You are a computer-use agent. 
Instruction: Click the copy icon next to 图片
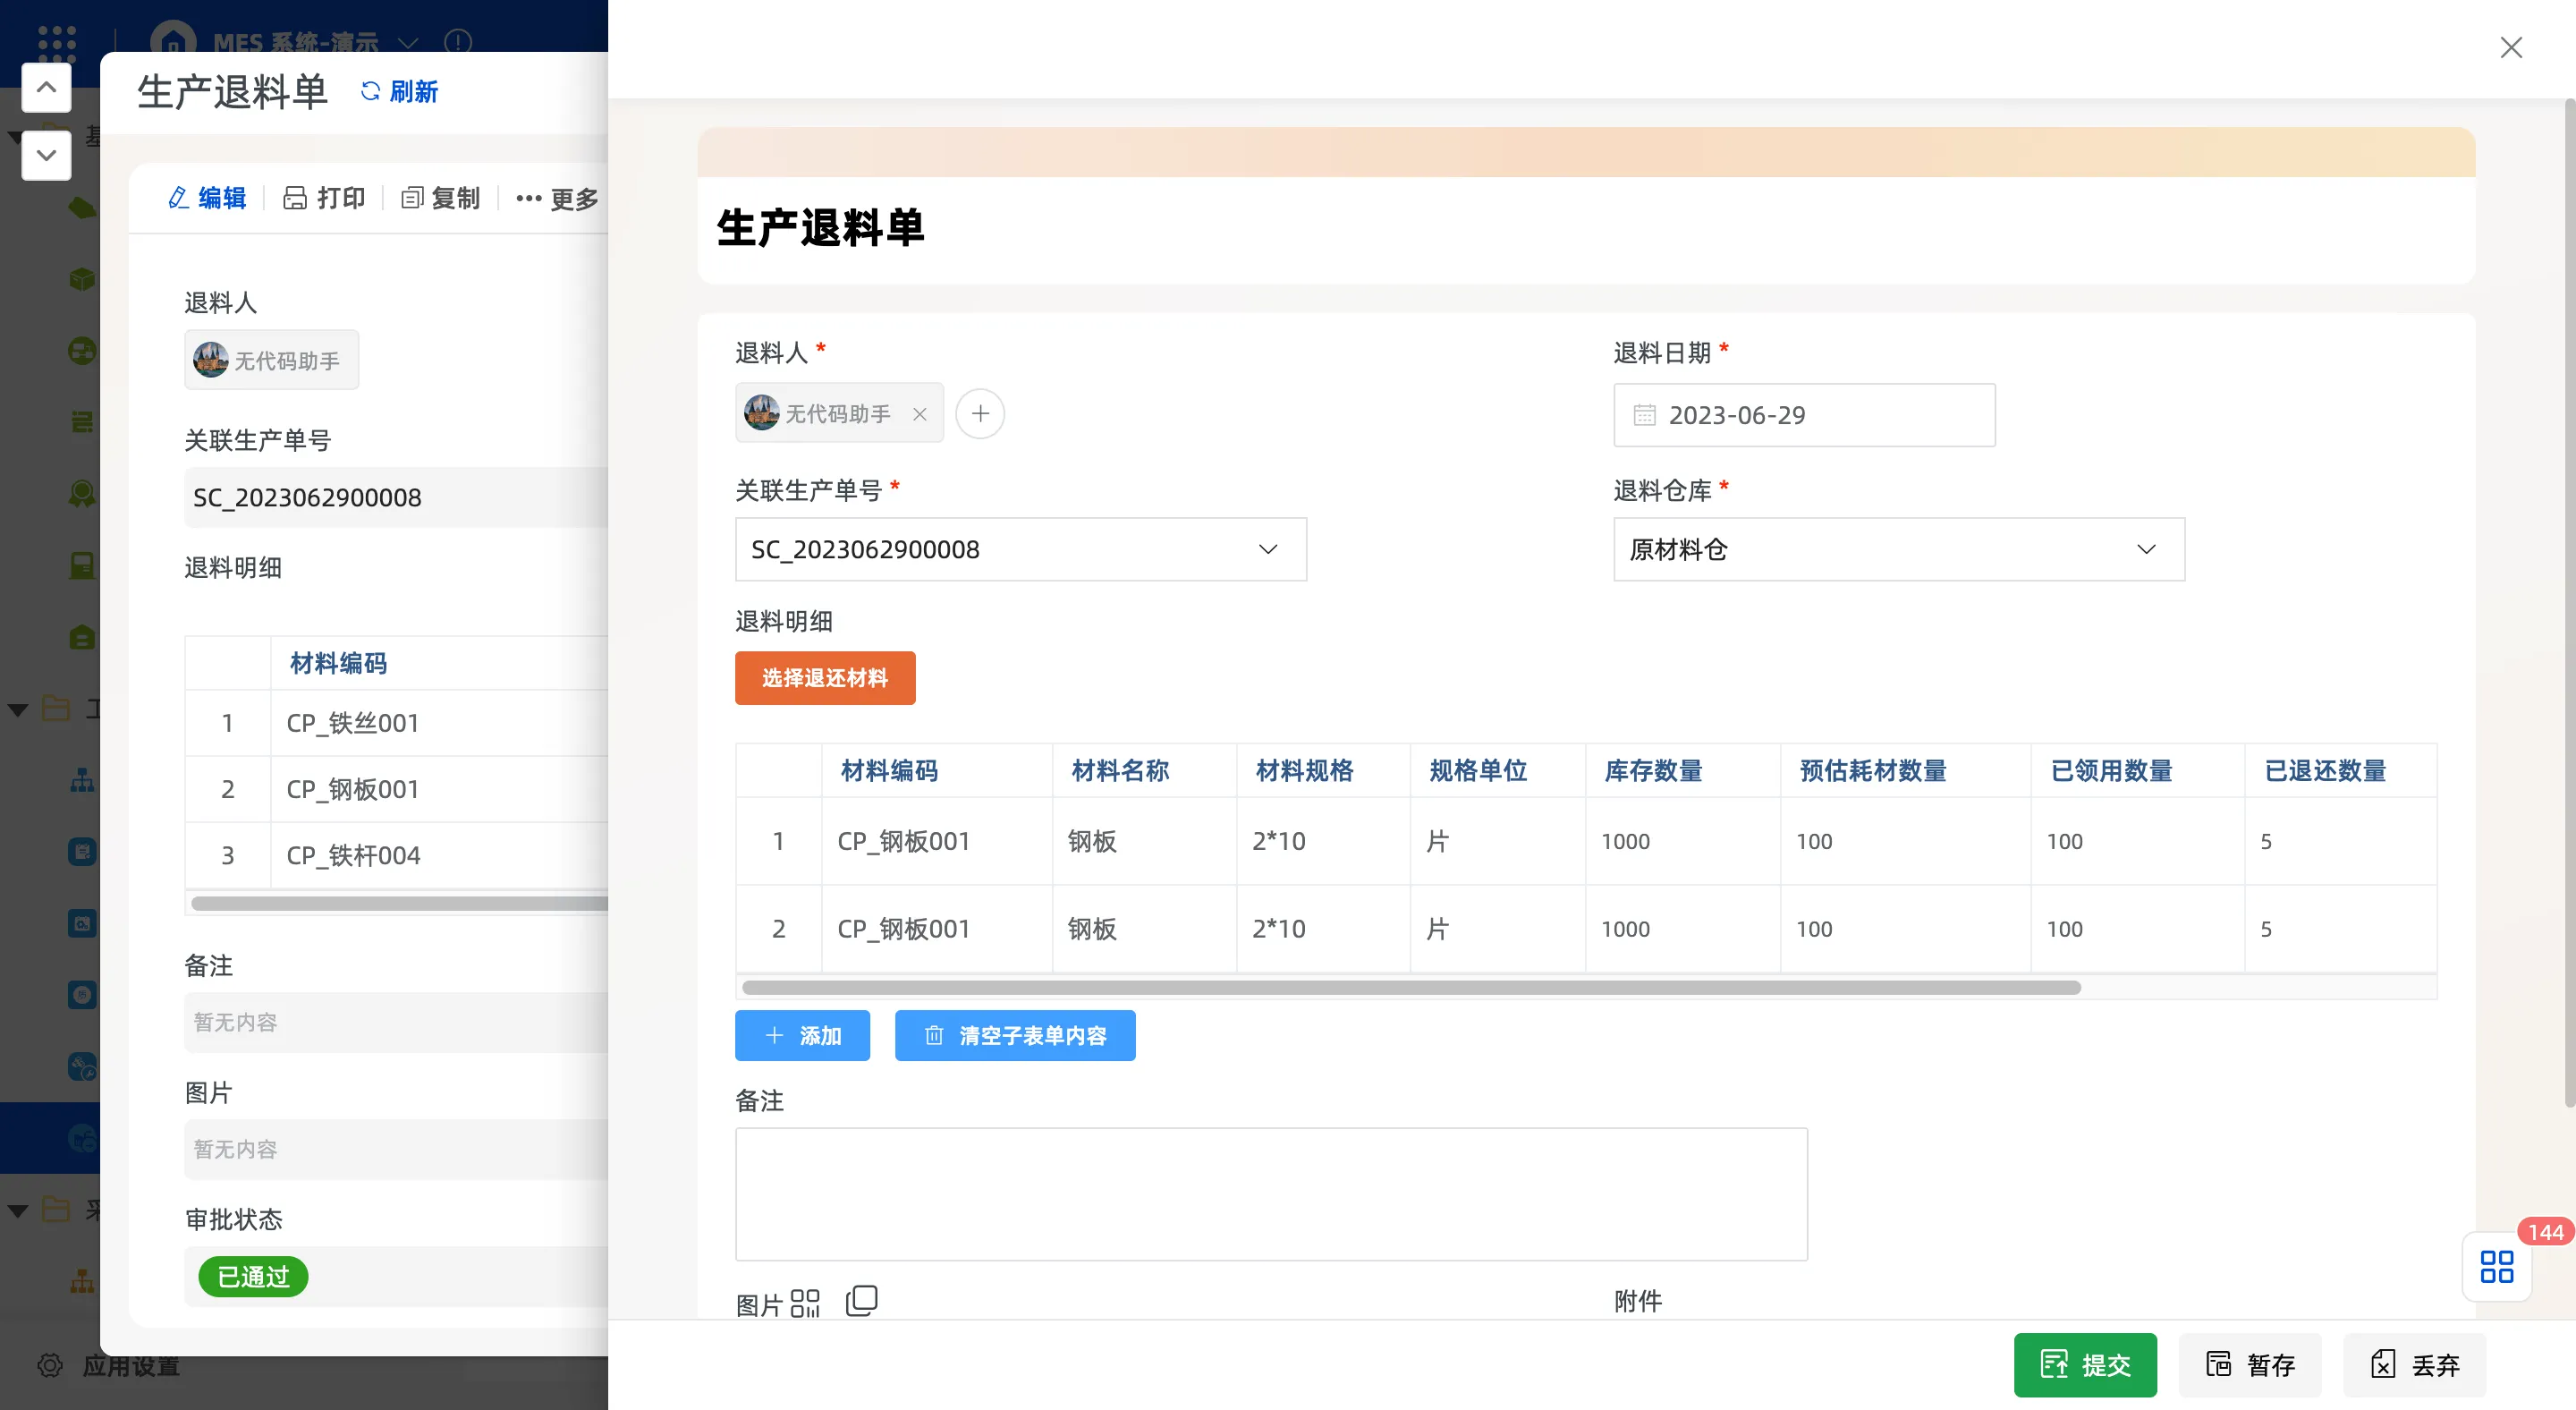click(861, 1300)
